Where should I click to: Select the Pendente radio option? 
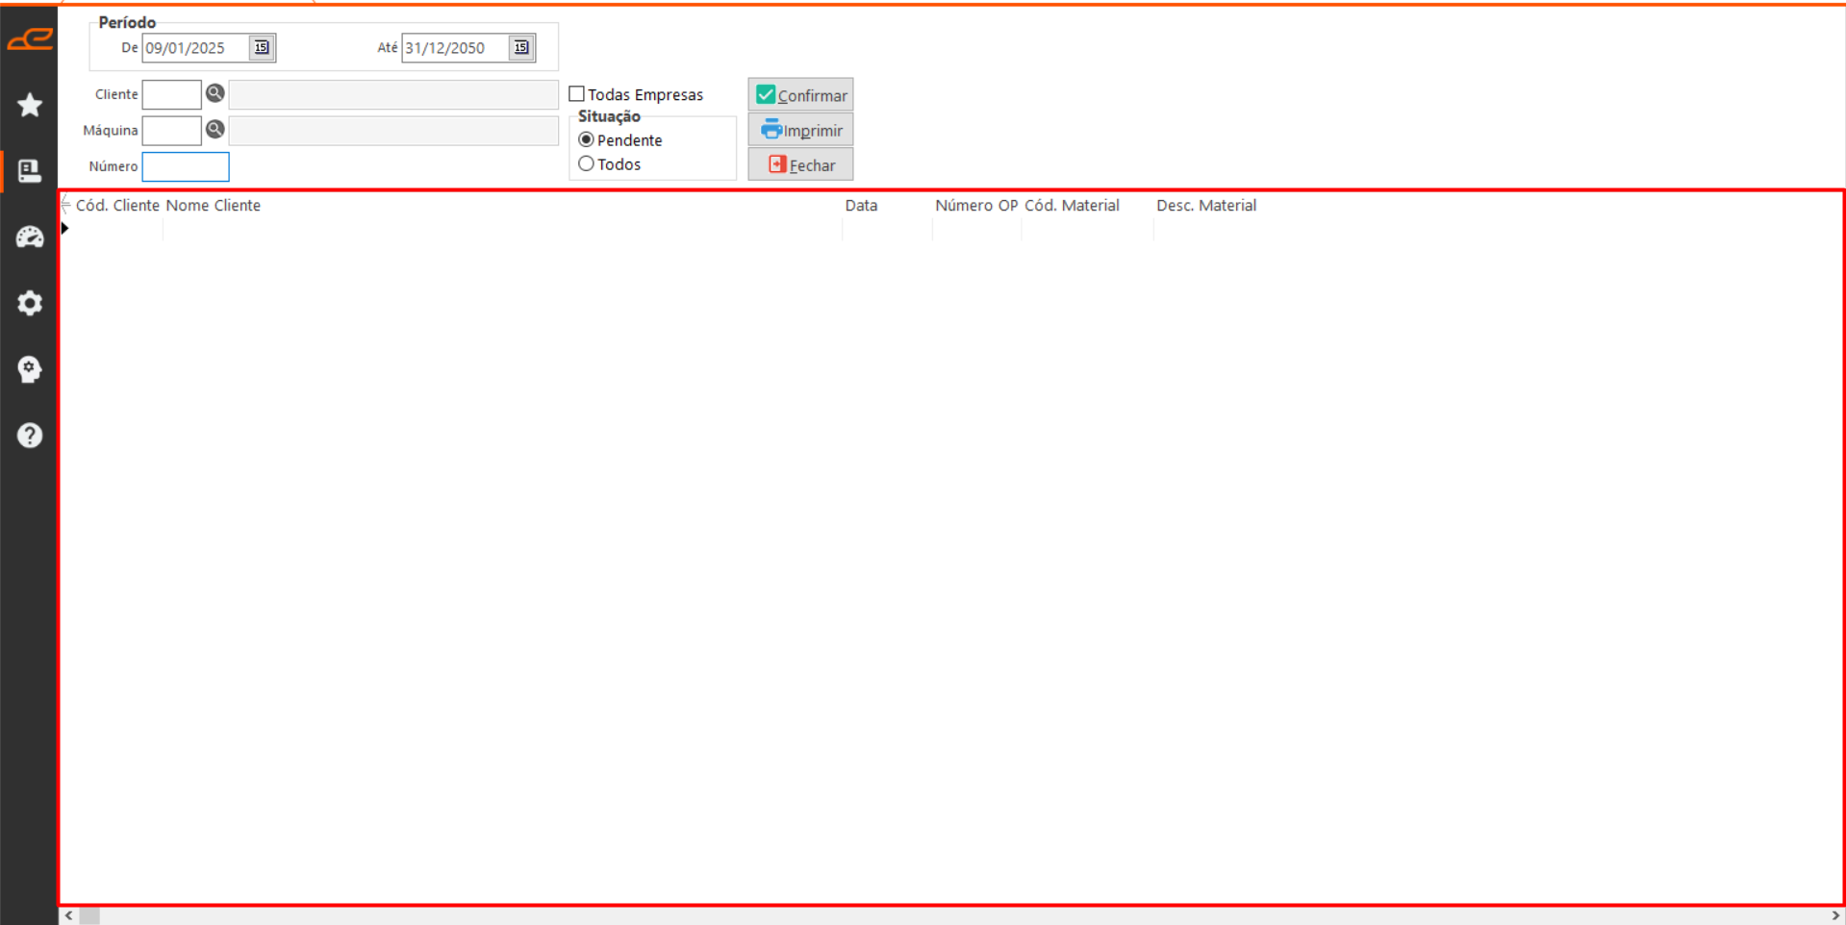(586, 140)
